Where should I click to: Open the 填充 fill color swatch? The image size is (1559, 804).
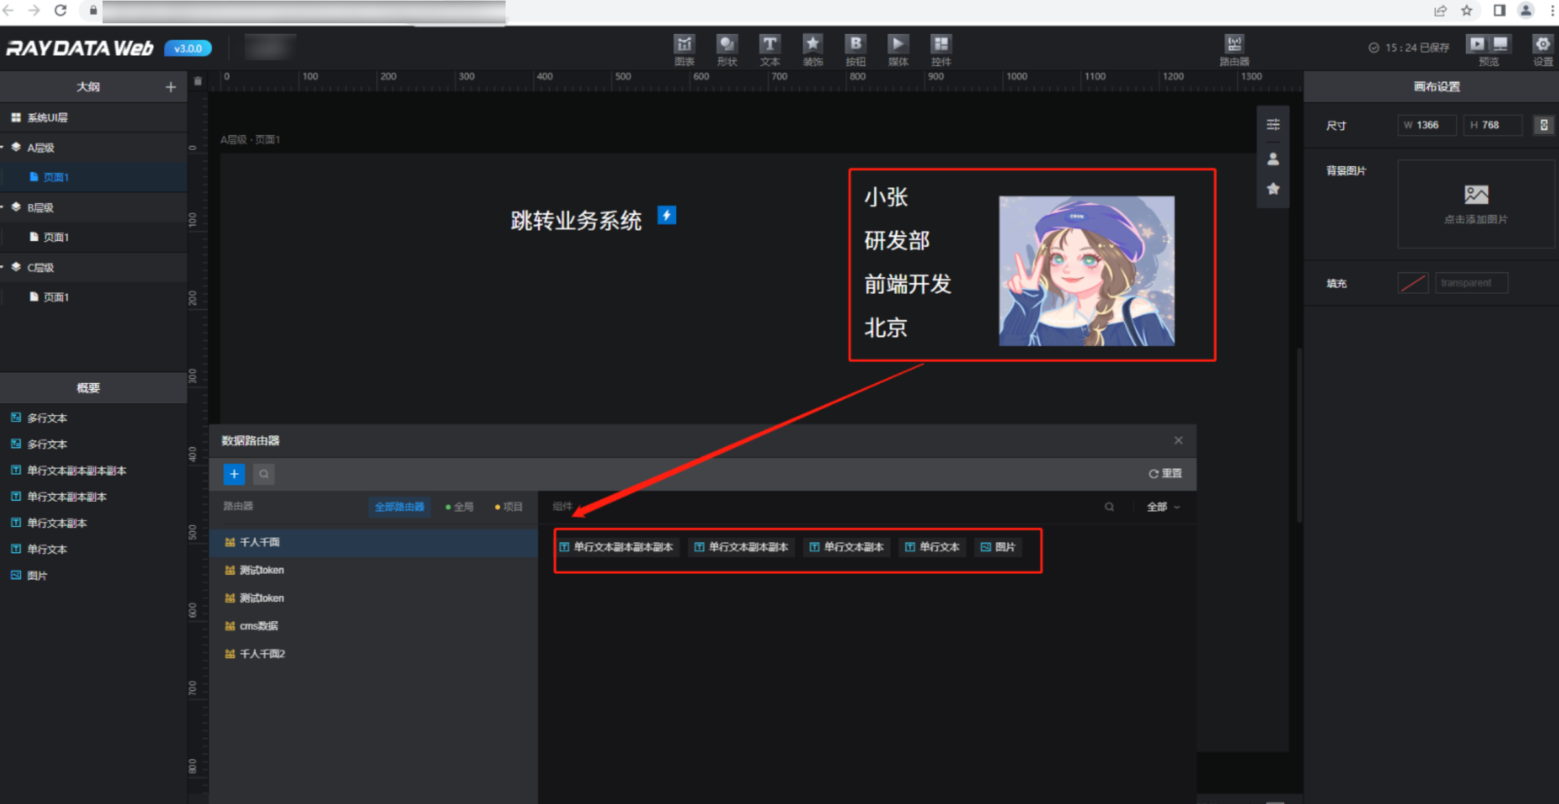tap(1412, 283)
